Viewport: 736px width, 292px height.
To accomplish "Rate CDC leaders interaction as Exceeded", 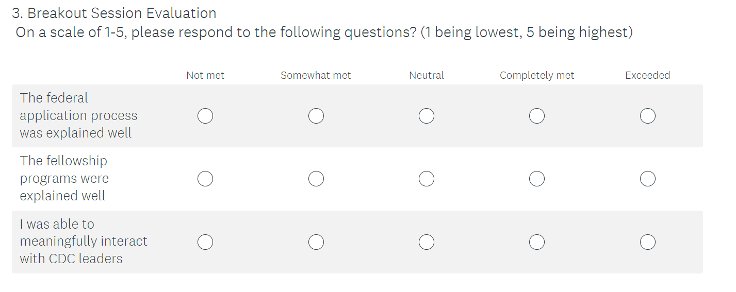I will [x=648, y=242].
